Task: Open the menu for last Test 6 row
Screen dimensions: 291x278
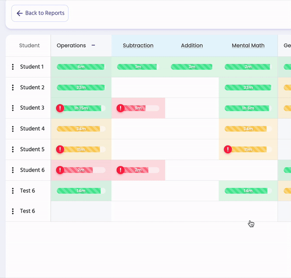Action: click(x=13, y=211)
